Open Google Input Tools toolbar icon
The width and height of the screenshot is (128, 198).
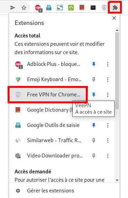pyautogui.click(x=49, y=8)
